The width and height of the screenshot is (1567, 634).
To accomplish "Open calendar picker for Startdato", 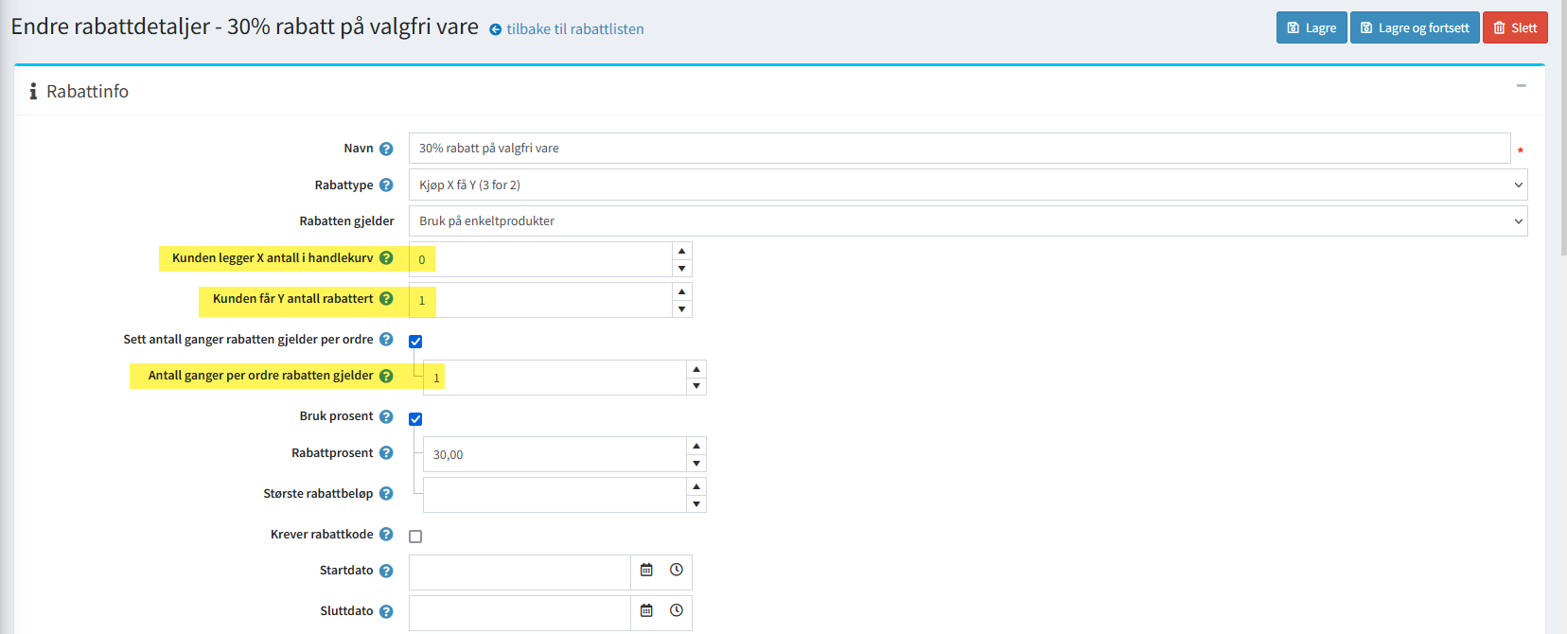I will 646,571.
